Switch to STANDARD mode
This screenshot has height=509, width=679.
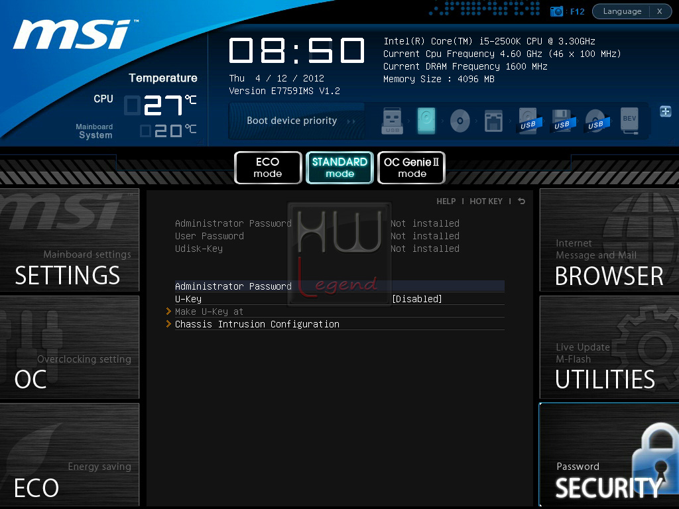340,168
